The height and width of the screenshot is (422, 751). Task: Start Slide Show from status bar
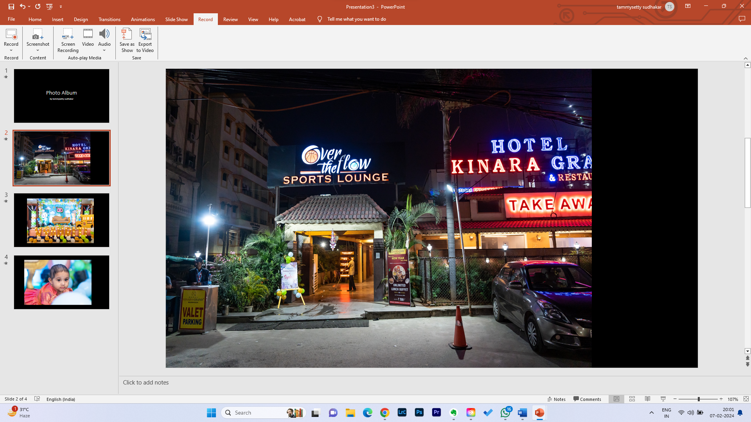663,399
